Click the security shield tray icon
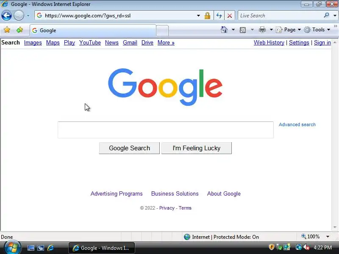This screenshot has width=339, height=254. click(x=271, y=247)
